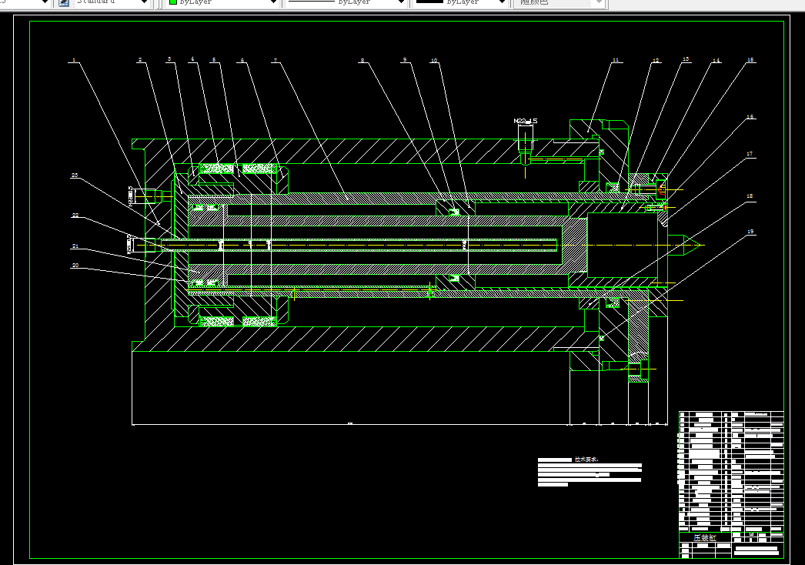Image resolution: width=805 pixels, height=565 pixels.
Task: Open the greyed plot style 随颜色 dropdown
Action: coord(597,3)
